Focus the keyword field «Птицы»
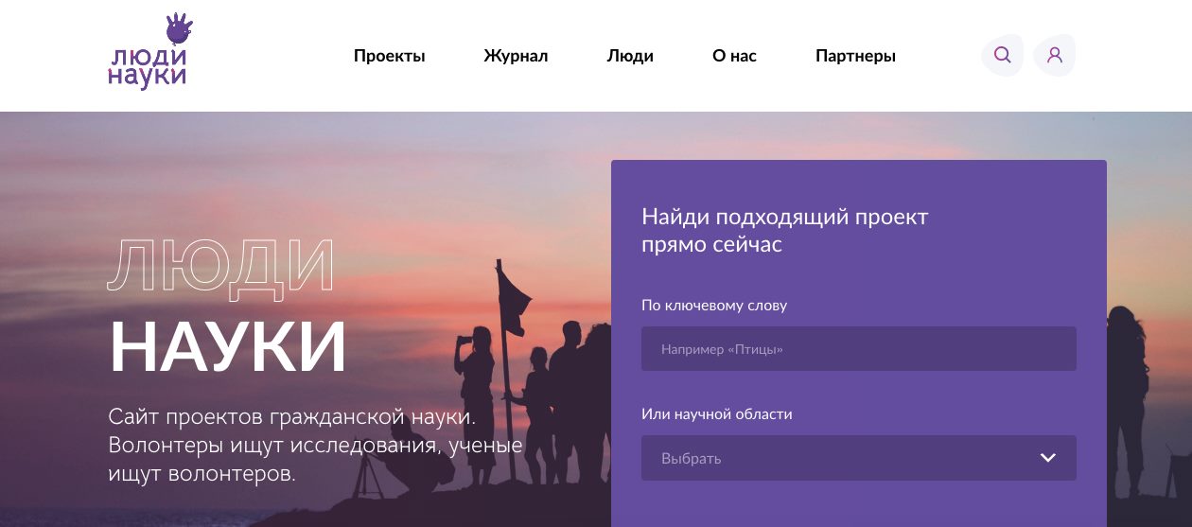The width and height of the screenshot is (1192, 527). [x=859, y=349]
